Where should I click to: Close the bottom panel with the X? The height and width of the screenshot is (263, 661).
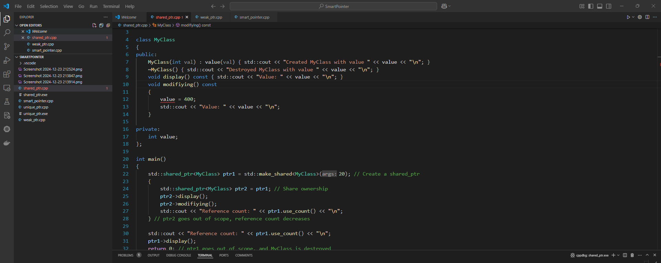tap(655, 255)
